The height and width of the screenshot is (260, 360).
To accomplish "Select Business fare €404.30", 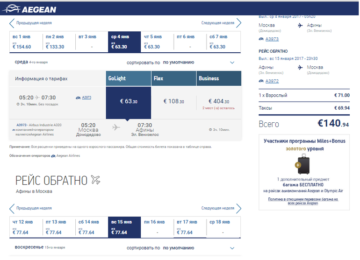I will pyautogui.click(x=219, y=101).
